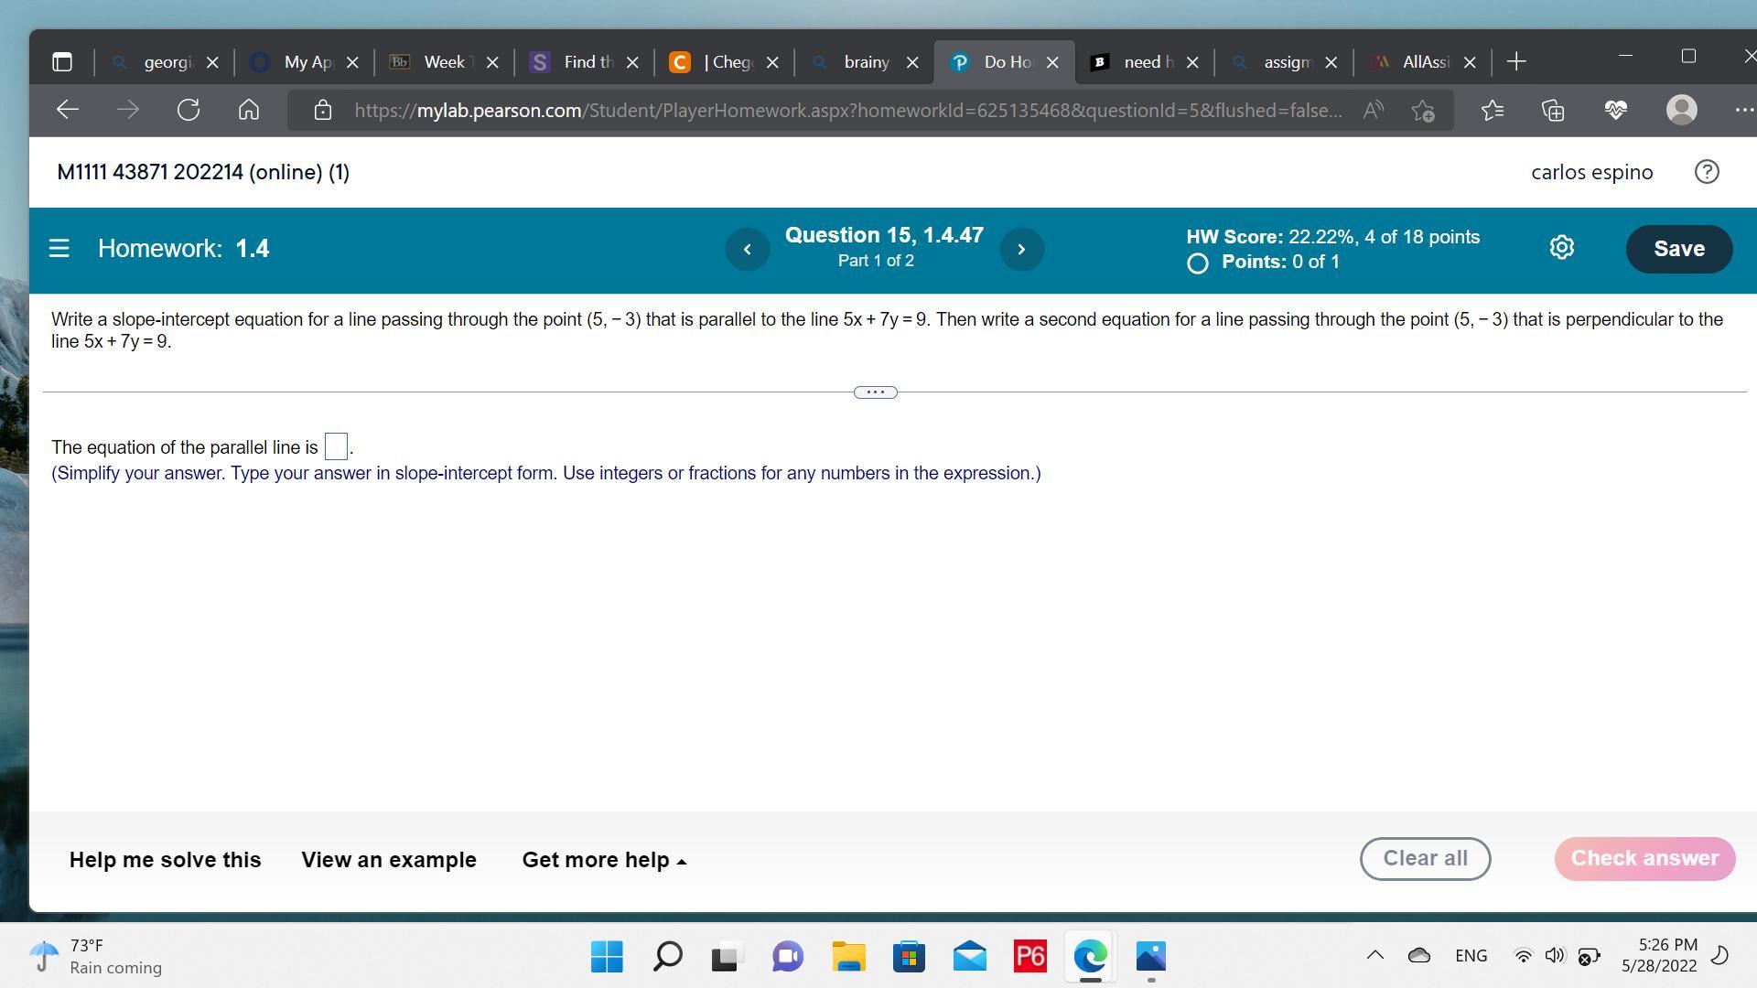Go to the previous question arrow
The width and height of the screenshot is (1757, 988).
click(x=747, y=249)
